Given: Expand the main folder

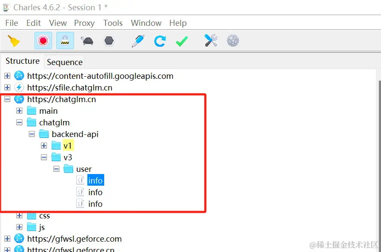Looking at the screenshot, I should pyautogui.click(x=19, y=111).
